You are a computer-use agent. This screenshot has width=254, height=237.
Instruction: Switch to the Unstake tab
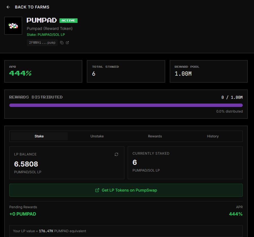97,136
